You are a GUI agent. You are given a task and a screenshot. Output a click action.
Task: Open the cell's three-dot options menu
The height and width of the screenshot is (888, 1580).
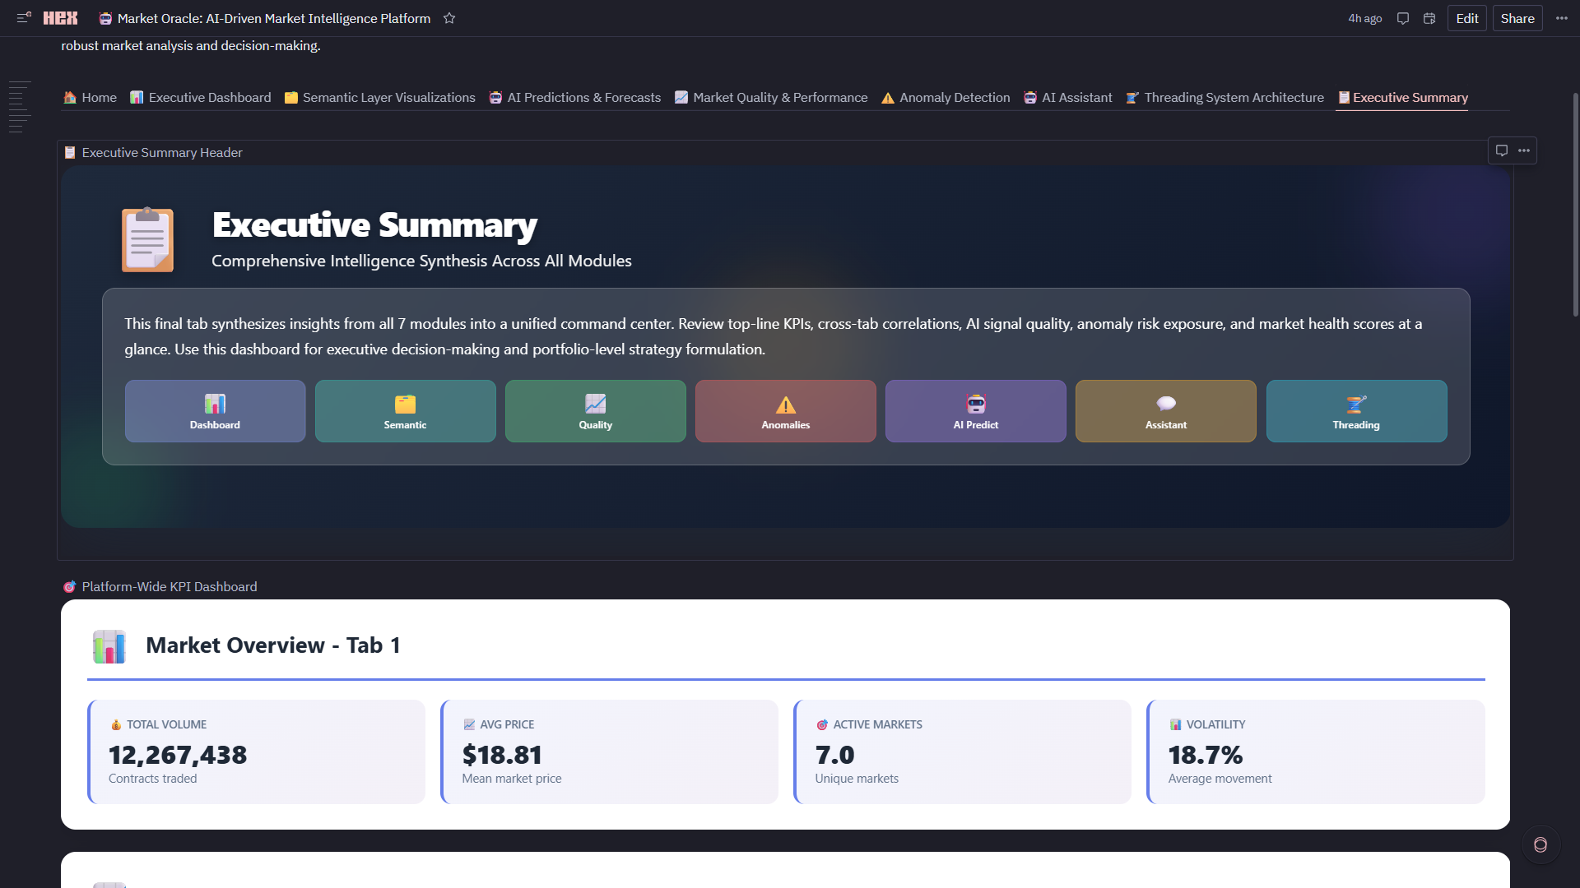click(x=1524, y=150)
